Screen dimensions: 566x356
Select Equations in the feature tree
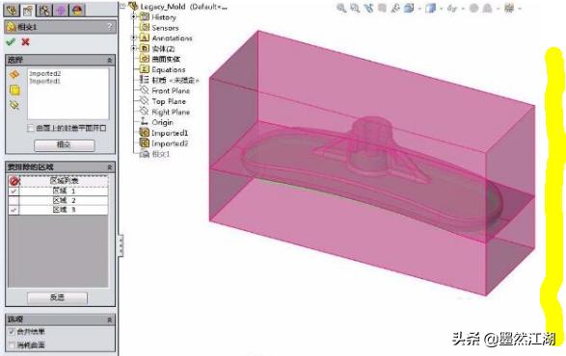point(168,69)
